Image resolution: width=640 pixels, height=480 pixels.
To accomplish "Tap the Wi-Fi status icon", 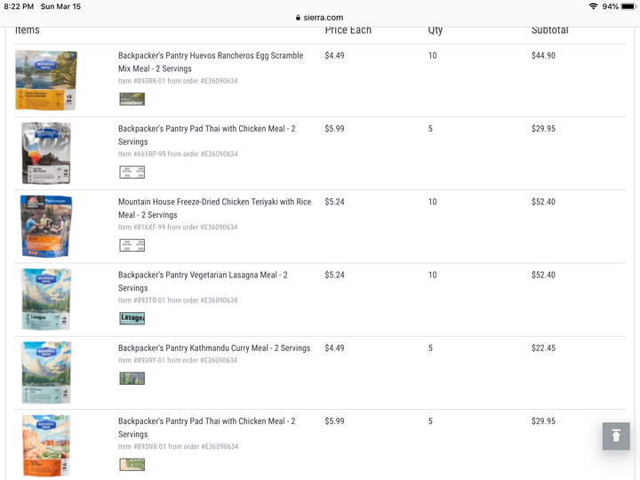I will tap(593, 6).
